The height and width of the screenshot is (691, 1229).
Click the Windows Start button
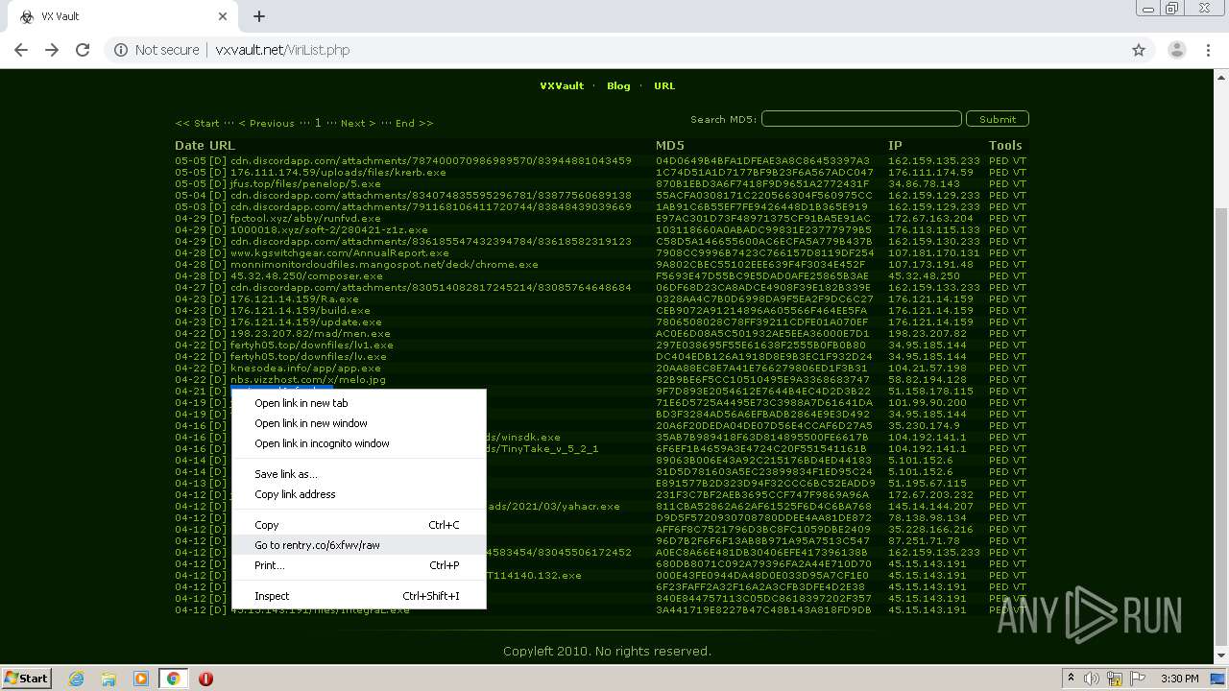tap(26, 678)
